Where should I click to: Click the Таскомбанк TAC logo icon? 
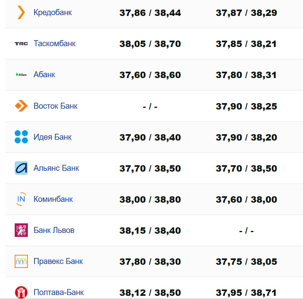(x=21, y=43)
